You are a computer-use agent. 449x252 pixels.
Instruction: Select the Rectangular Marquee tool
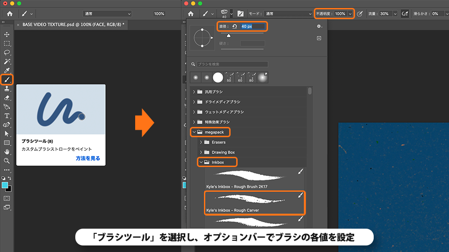tap(7, 44)
